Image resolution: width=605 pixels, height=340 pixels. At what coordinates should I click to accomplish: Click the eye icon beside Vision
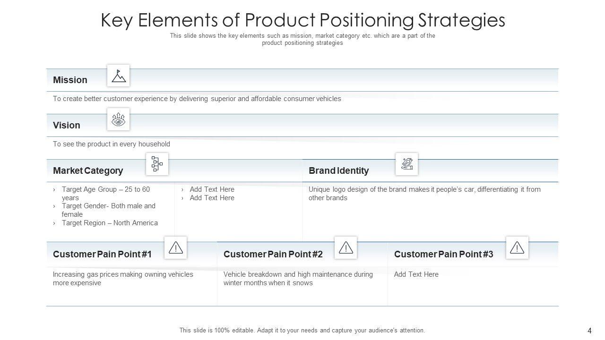[x=118, y=120]
